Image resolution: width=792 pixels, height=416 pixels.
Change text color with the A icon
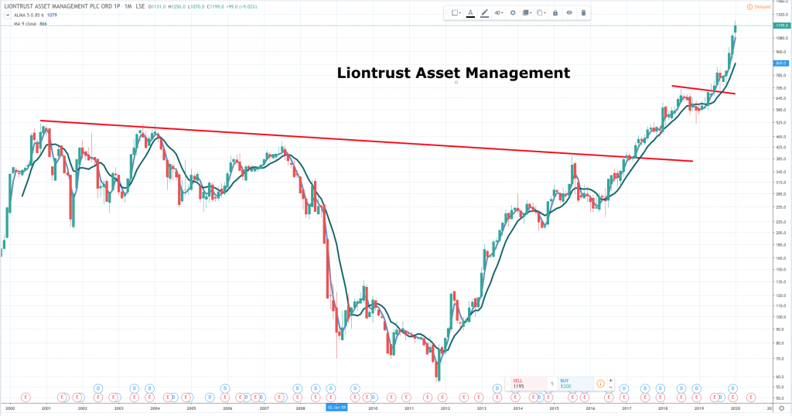tap(470, 12)
